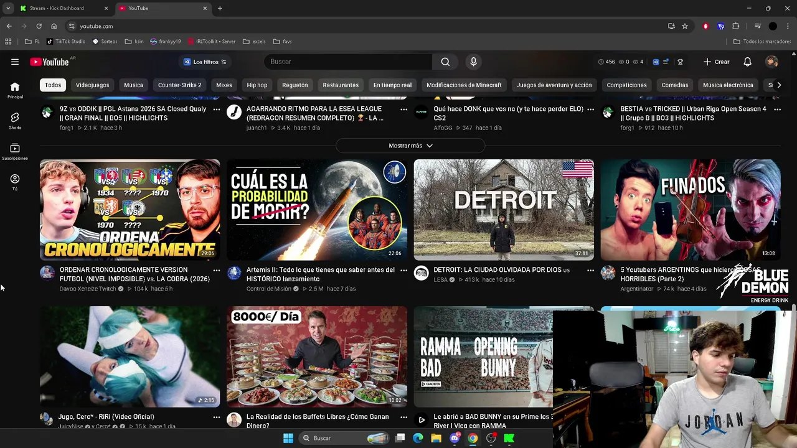Open options for DETROIT video

(590, 270)
